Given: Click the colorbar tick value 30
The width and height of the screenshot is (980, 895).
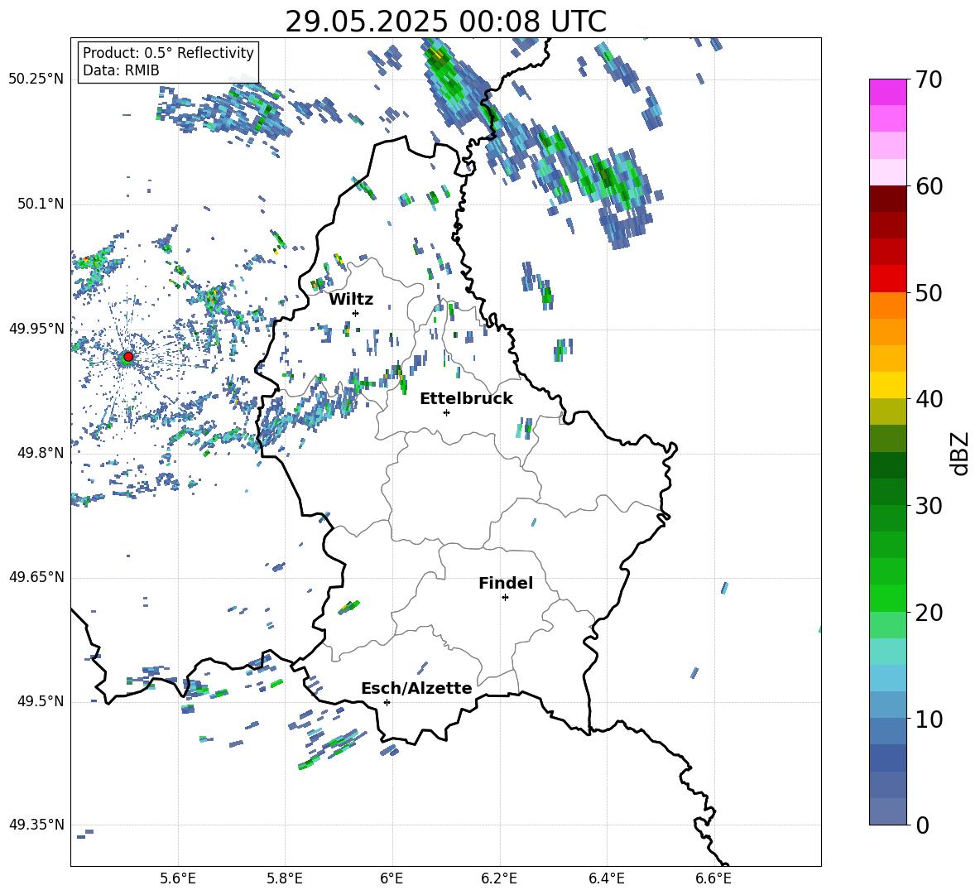Looking at the screenshot, I should click(x=928, y=506).
